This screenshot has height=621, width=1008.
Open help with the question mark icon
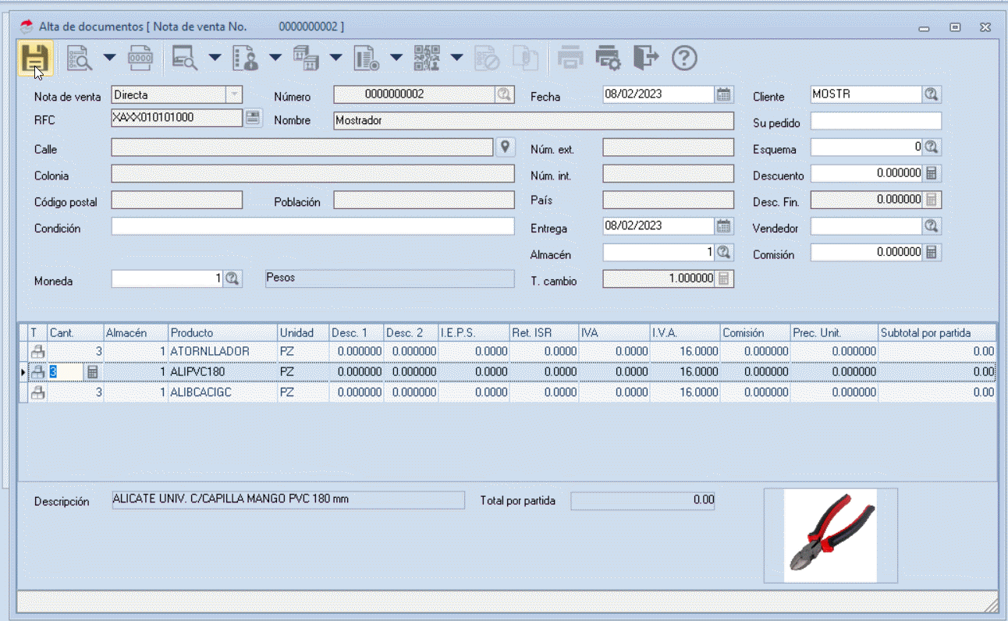tap(684, 59)
